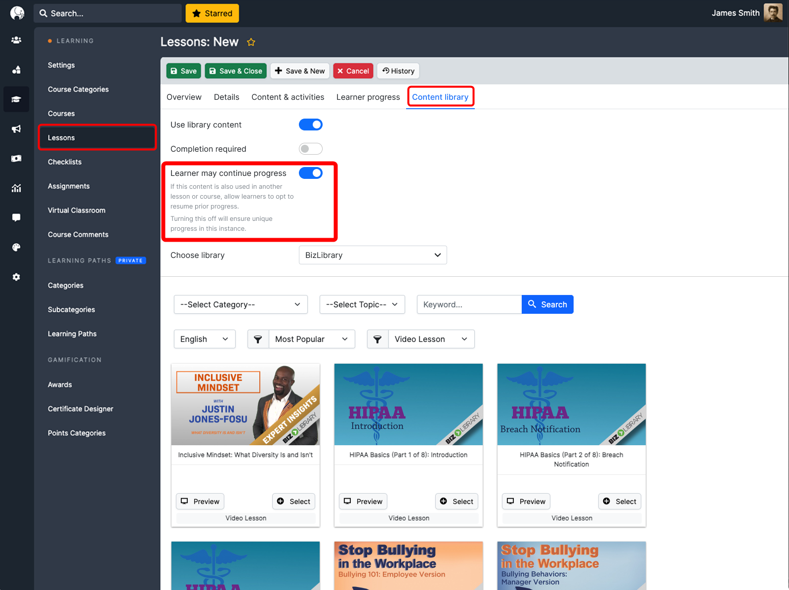Enable the Completion required switch
This screenshot has width=789, height=590.
311,149
